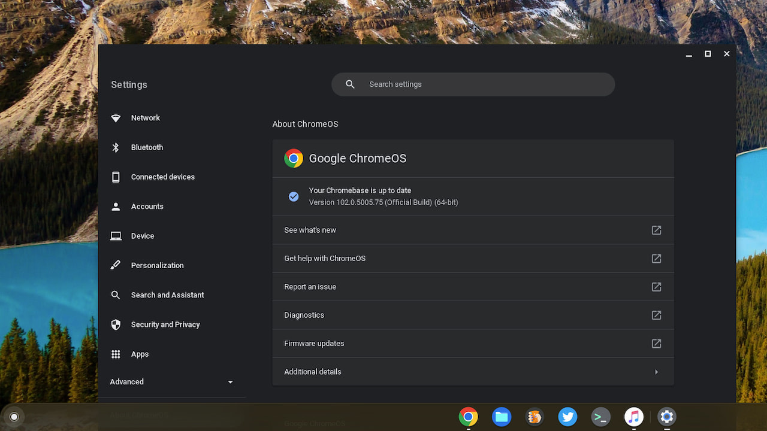Viewport: 767px width, 431px height.
Task: Open Chrome browser from the shelf
Action: pos(469,417)
